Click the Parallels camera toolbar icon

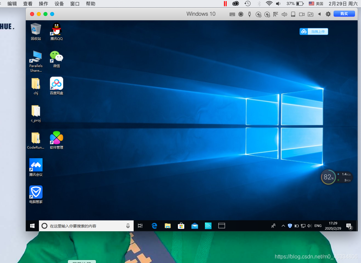point(302,14)
